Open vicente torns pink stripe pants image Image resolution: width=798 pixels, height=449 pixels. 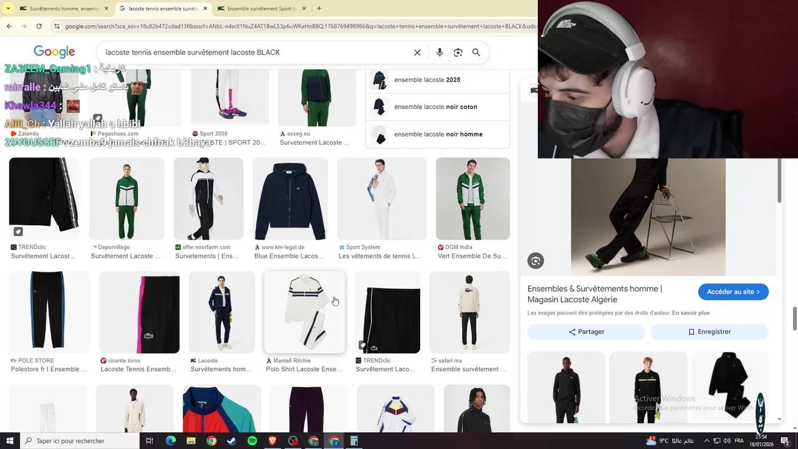(139, 312)
